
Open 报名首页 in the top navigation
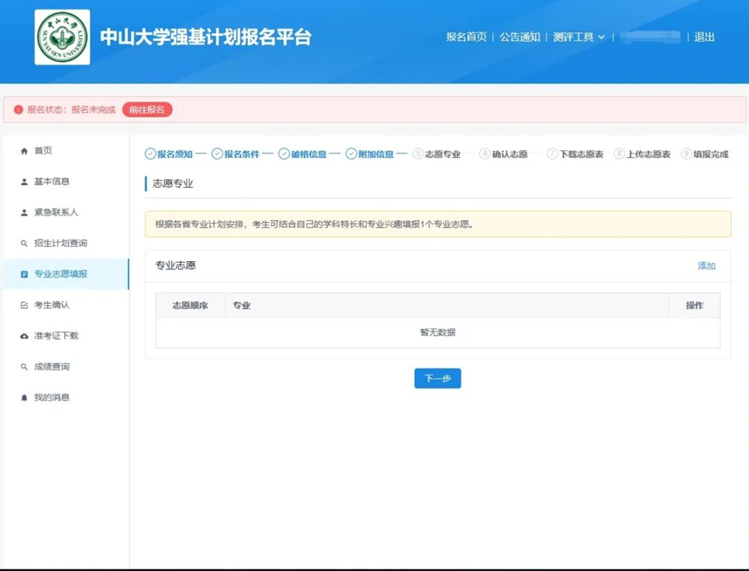point(466,37)
